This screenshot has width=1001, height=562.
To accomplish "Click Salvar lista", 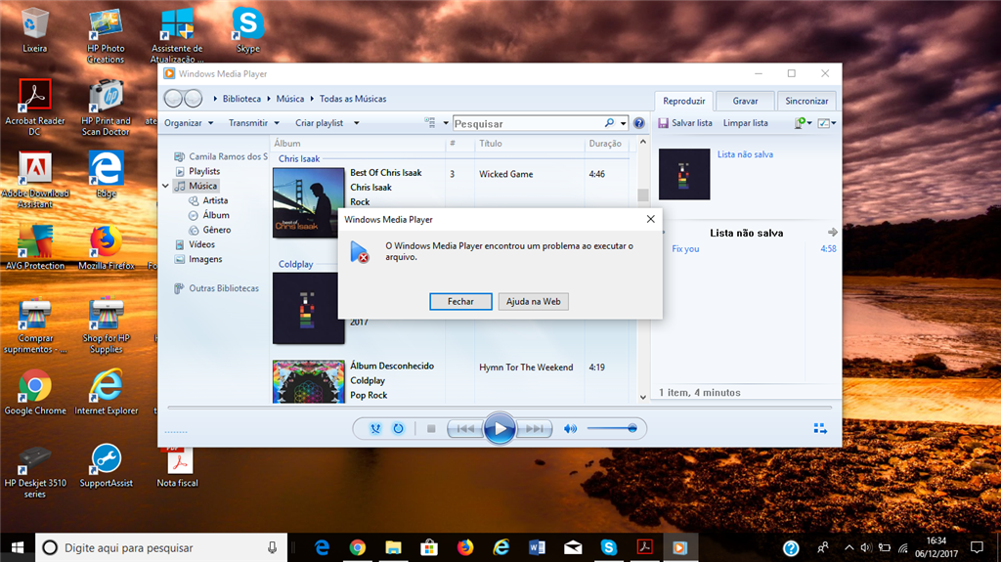I will pos(685,122).
